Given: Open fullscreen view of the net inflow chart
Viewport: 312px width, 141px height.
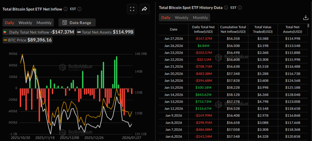Looking at the screenshot, I should tap(132, 9).
